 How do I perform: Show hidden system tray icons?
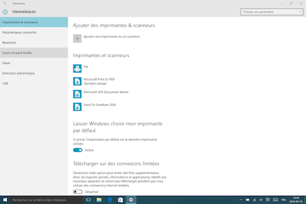point(241,200)
